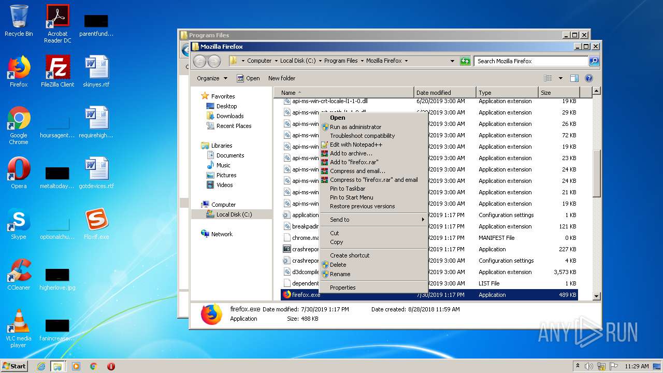Screen dimensions: 663x373
Task: Expand Program Files breadcrumb arrow
Action: click(x=362, y=61)
